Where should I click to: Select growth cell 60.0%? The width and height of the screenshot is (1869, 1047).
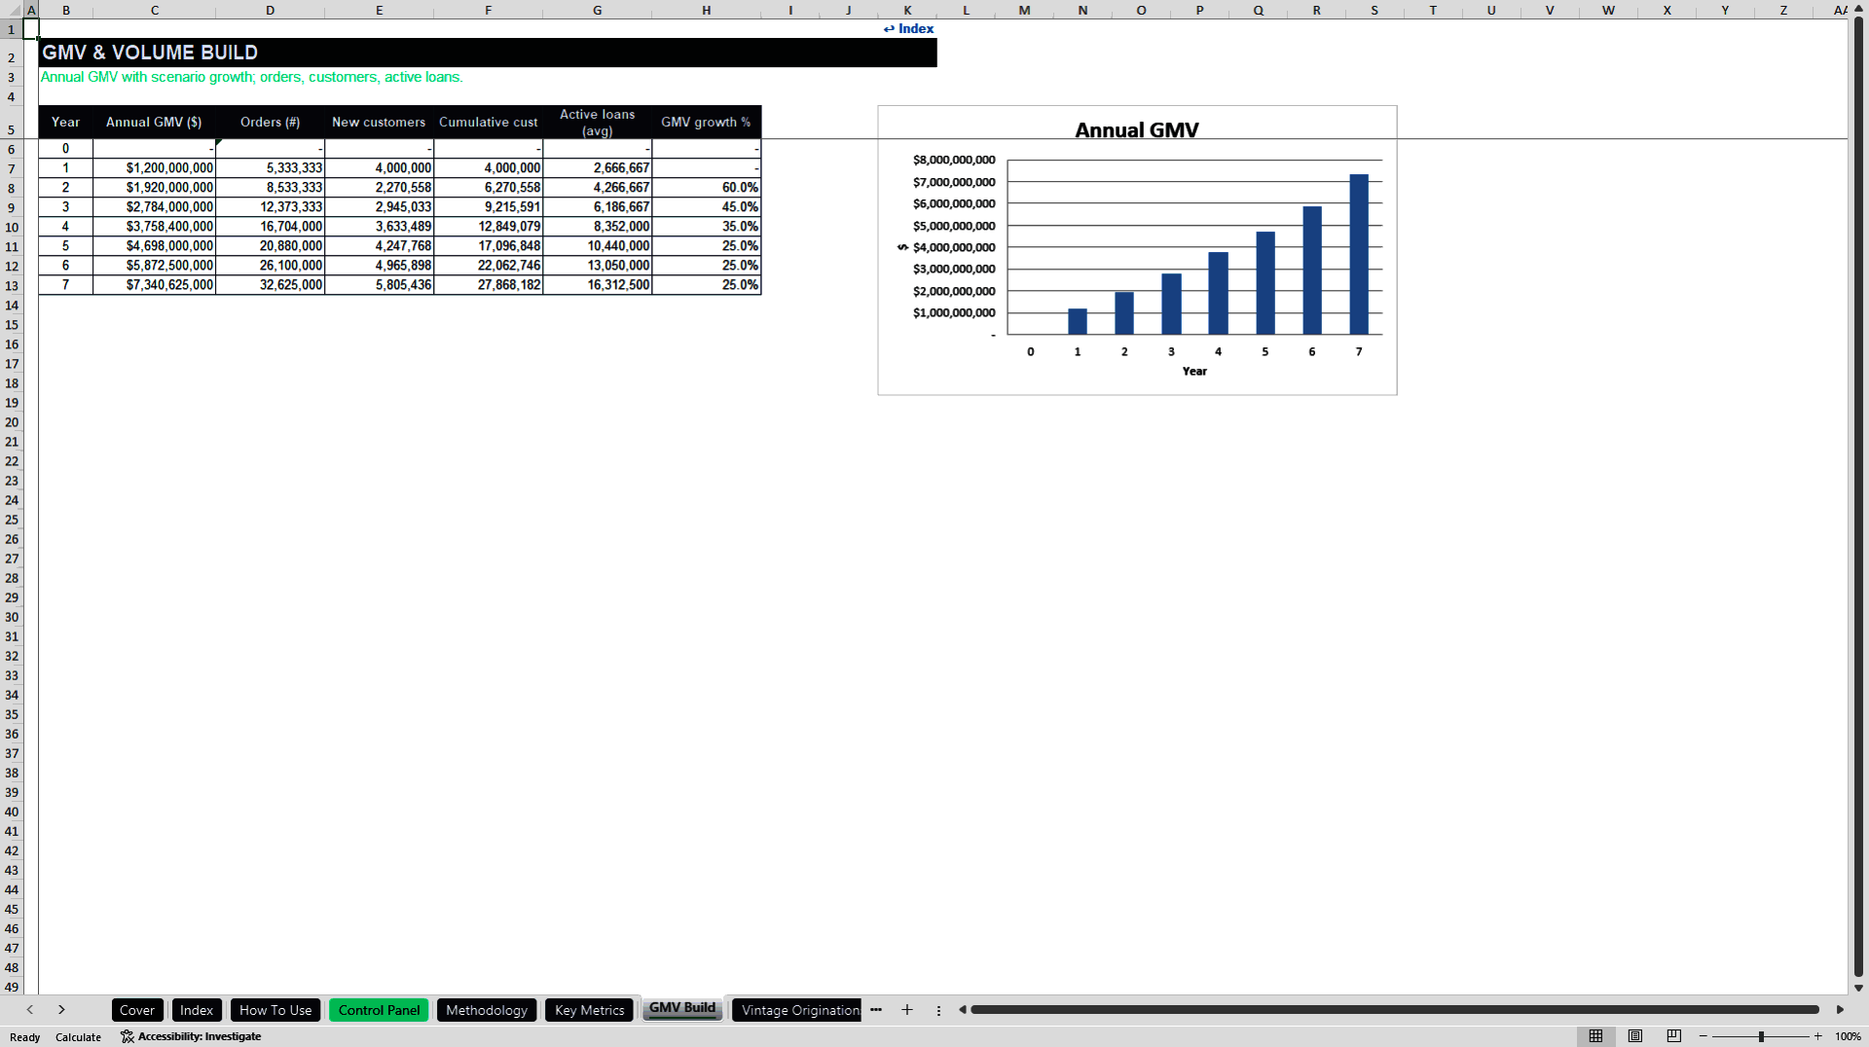[x=706, y=188]
